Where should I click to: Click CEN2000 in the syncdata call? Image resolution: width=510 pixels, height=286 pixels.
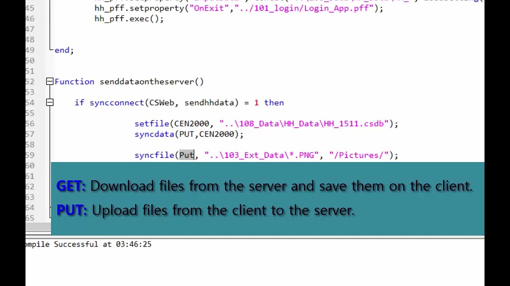point(216,134)
